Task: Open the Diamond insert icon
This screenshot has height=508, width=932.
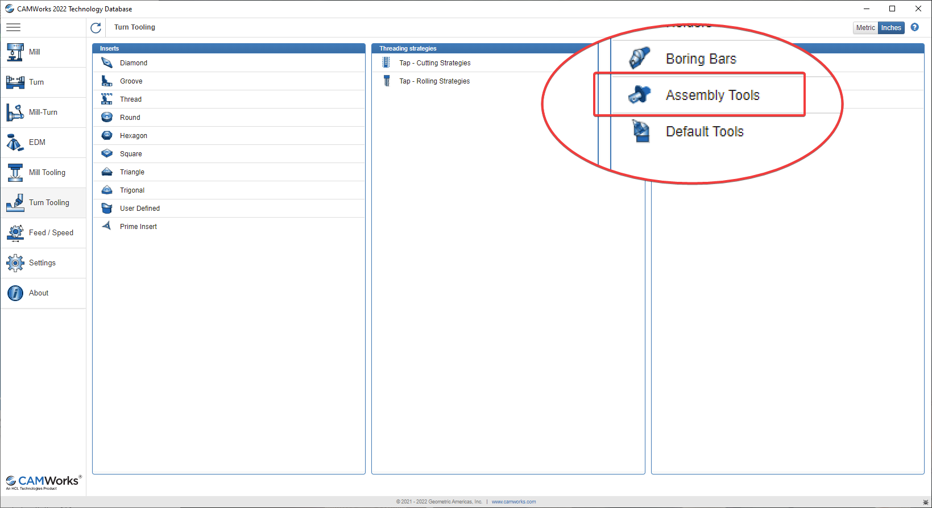Action: coord(107,63)
